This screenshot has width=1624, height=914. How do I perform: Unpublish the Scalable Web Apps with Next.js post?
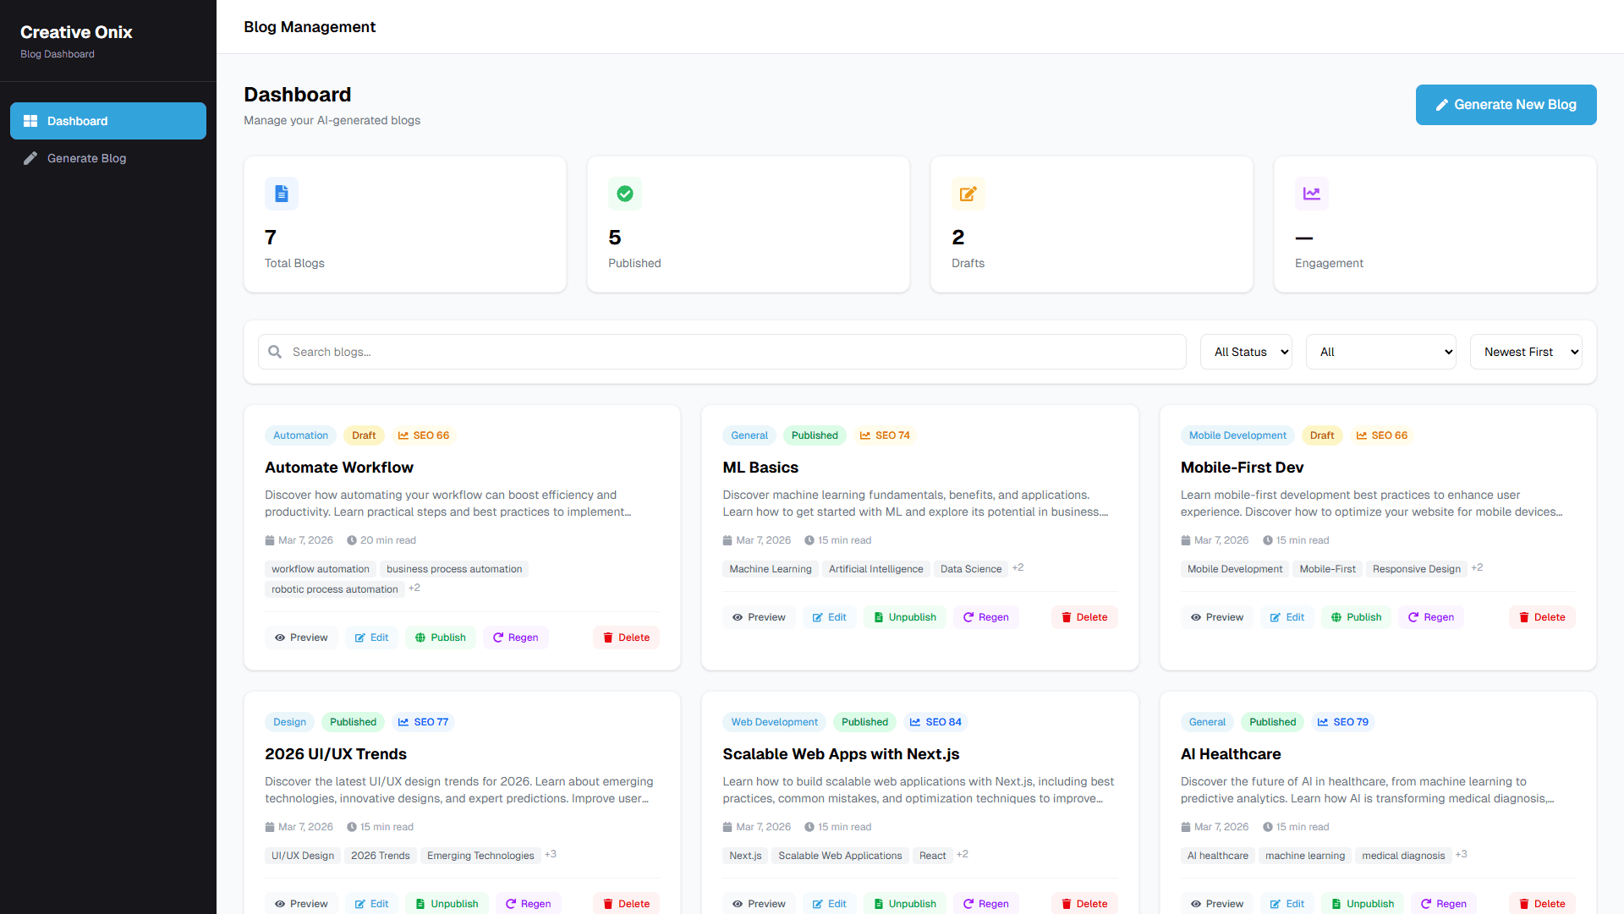click(x=904, y=903)
